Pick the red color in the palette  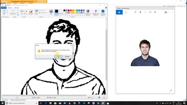pyautogui.click(x=71, y=10)
